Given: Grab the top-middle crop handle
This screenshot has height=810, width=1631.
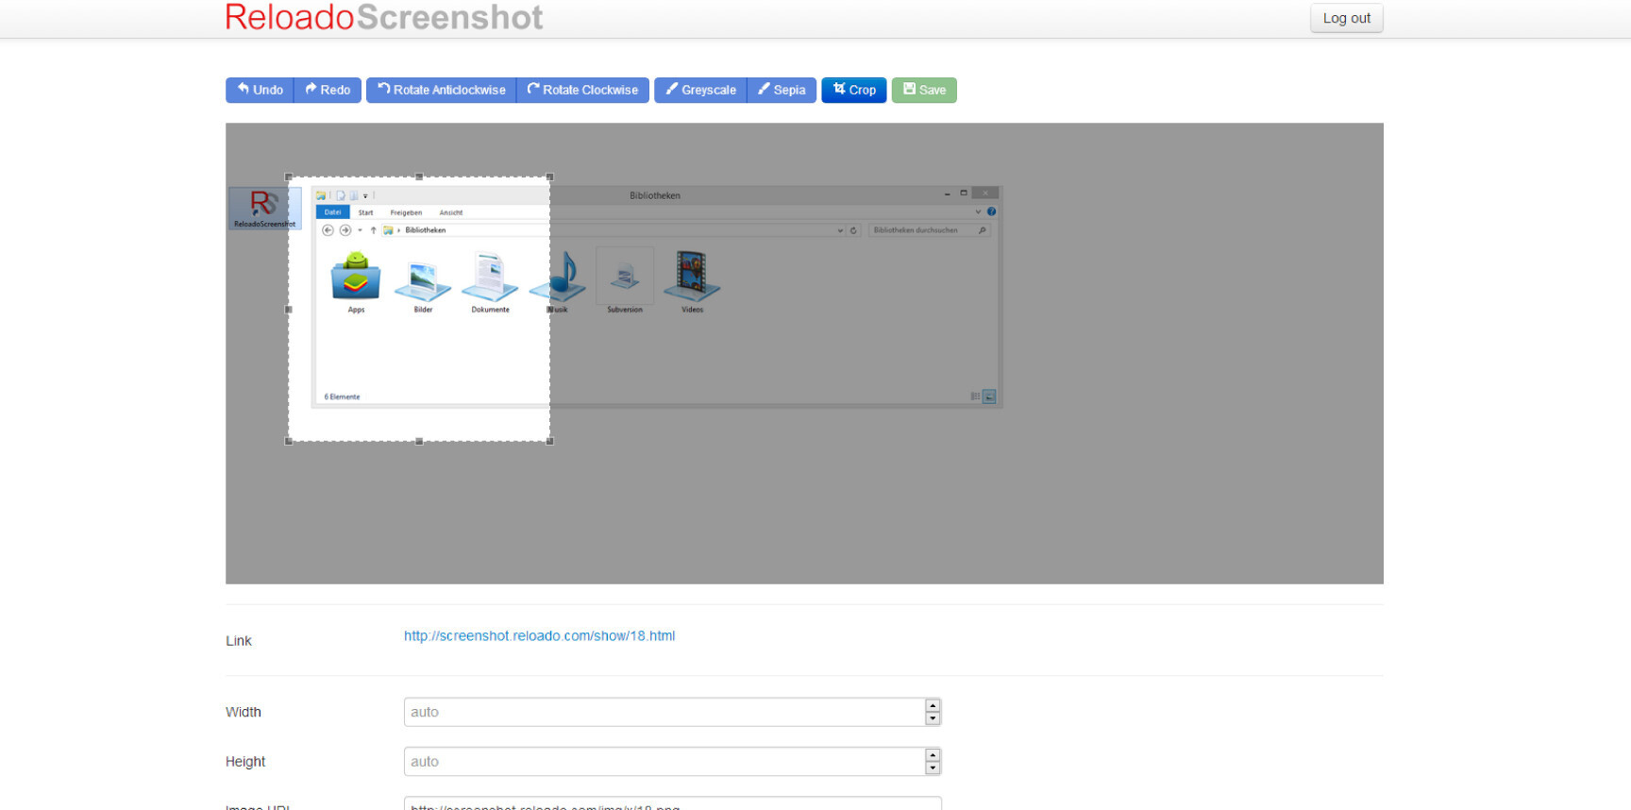Looking at the screenshot, I should (x=419, y=177).
